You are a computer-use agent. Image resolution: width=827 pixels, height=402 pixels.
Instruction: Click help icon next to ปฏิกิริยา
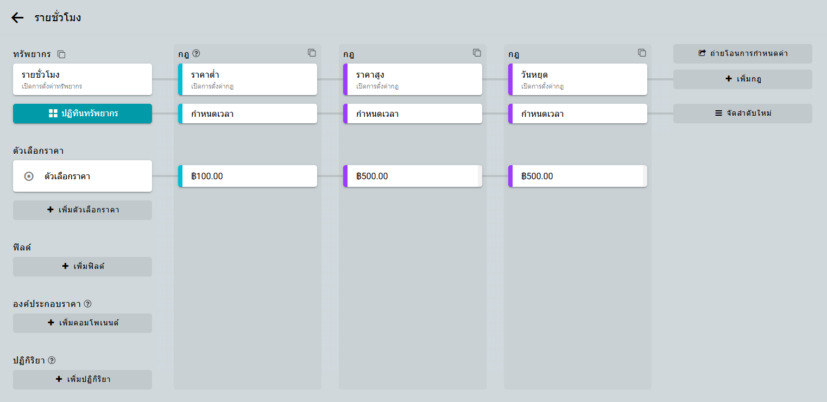pyautogui.click(x=52, y=360)
